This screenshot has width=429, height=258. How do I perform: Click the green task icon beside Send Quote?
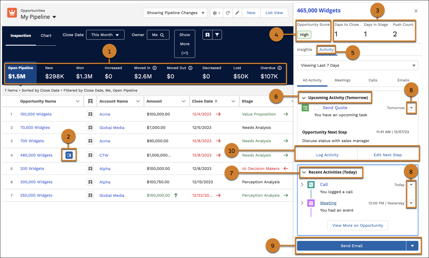pos(305,108)
